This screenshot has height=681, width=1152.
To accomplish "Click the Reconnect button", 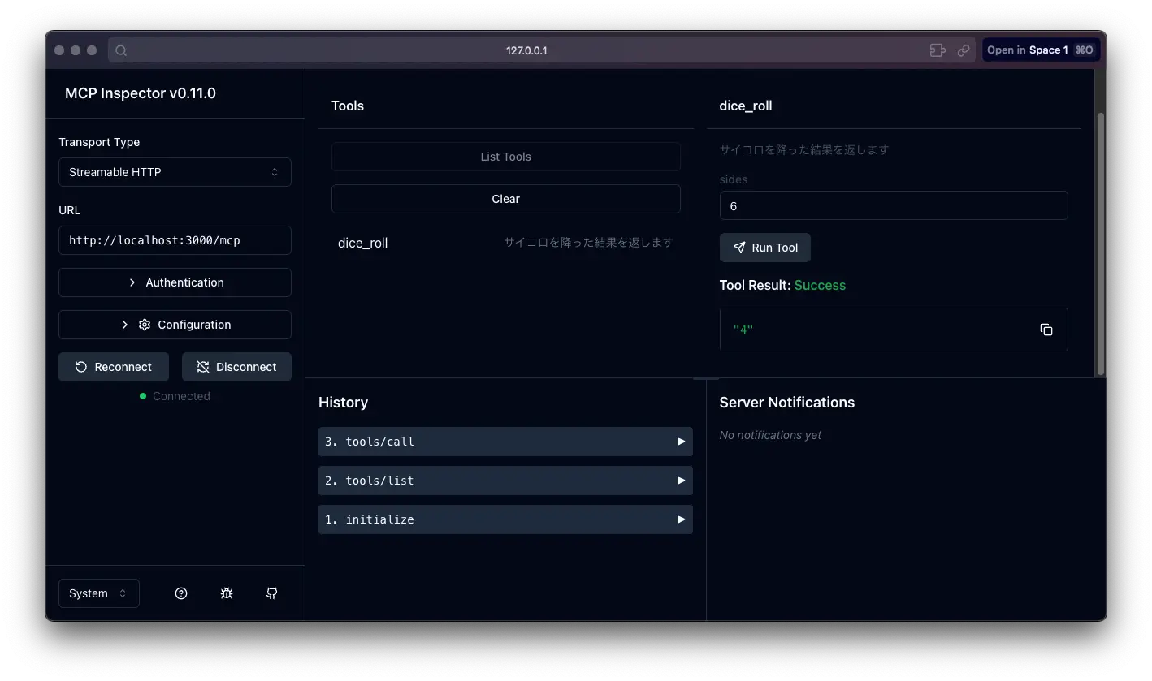I will [x=114, y=367].
